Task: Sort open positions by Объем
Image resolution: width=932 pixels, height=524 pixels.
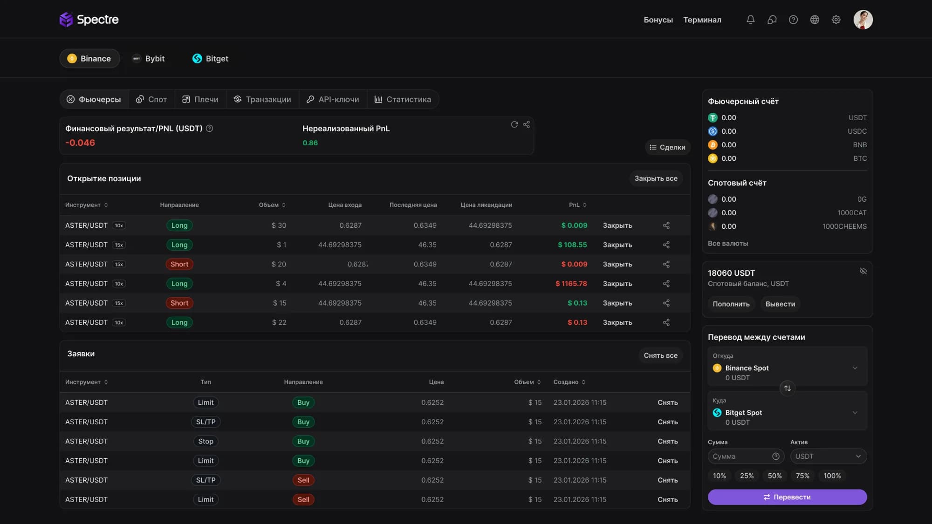Action: tap(273, 205)
